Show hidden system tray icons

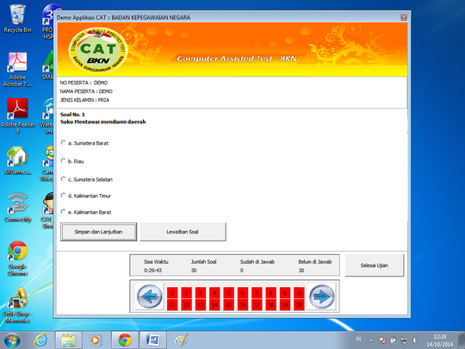[x=371, y=340]
